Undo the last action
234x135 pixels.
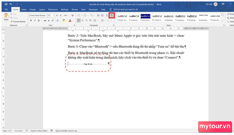pos(10,4)
